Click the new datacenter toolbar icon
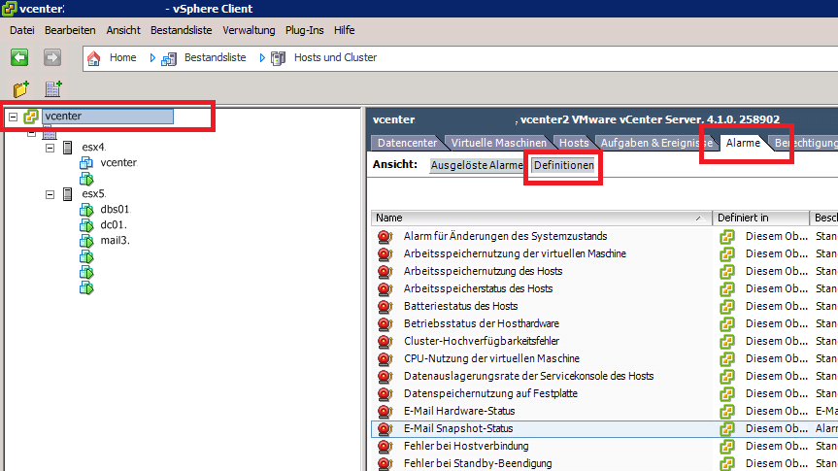838x471 pixels. point(53,89)
